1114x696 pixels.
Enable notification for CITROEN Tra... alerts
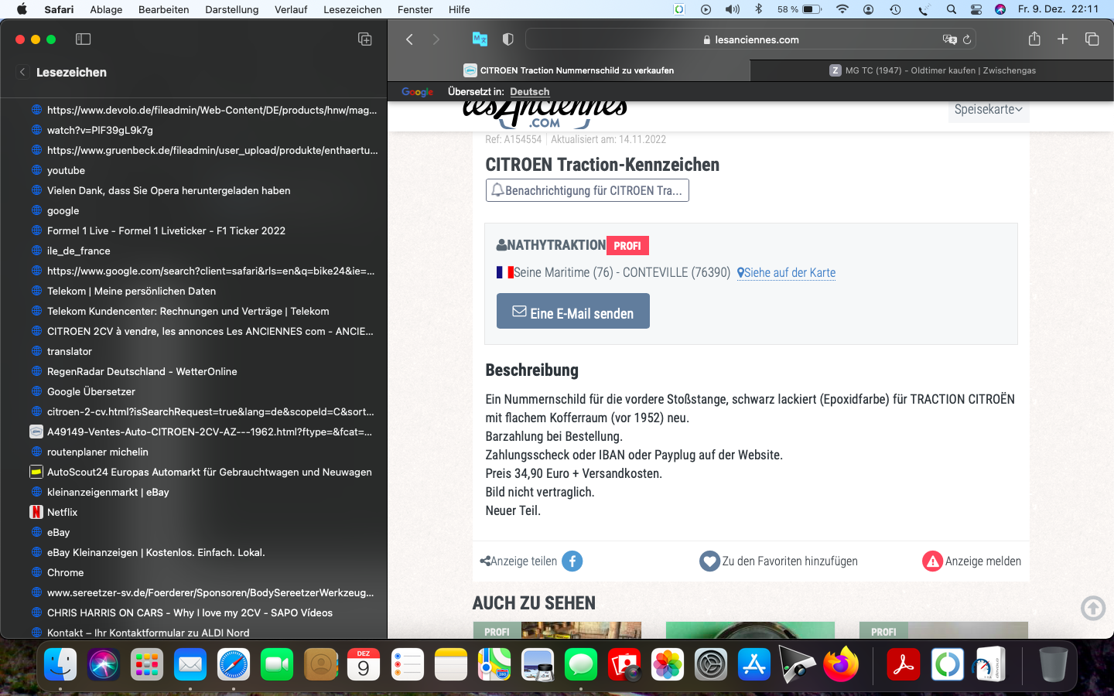tap(587, 190)
